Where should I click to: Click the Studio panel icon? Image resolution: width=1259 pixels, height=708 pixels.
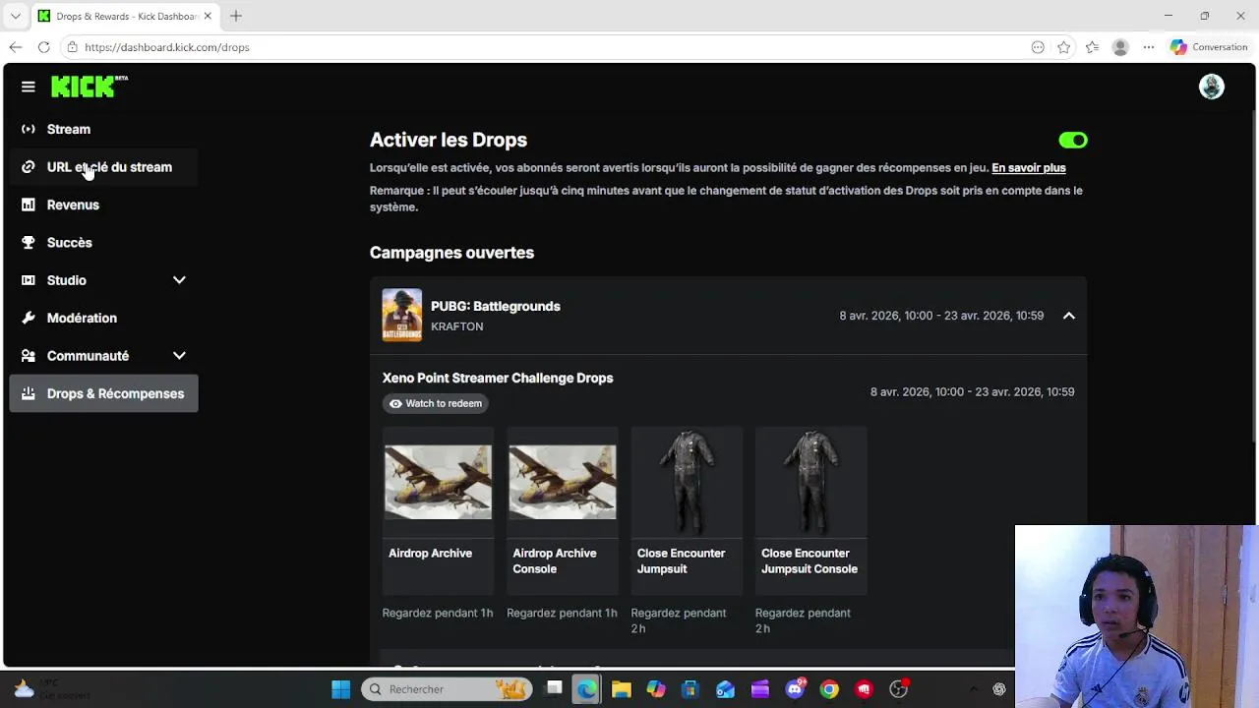click(x=29, y=280)
